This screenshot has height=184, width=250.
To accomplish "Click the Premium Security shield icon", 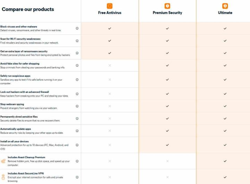I will pos(167,6).
